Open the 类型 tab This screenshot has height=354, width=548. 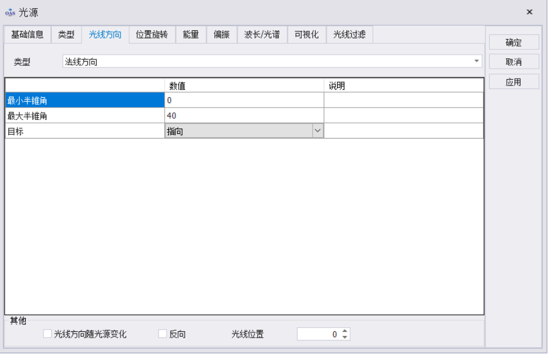[66, 34]
